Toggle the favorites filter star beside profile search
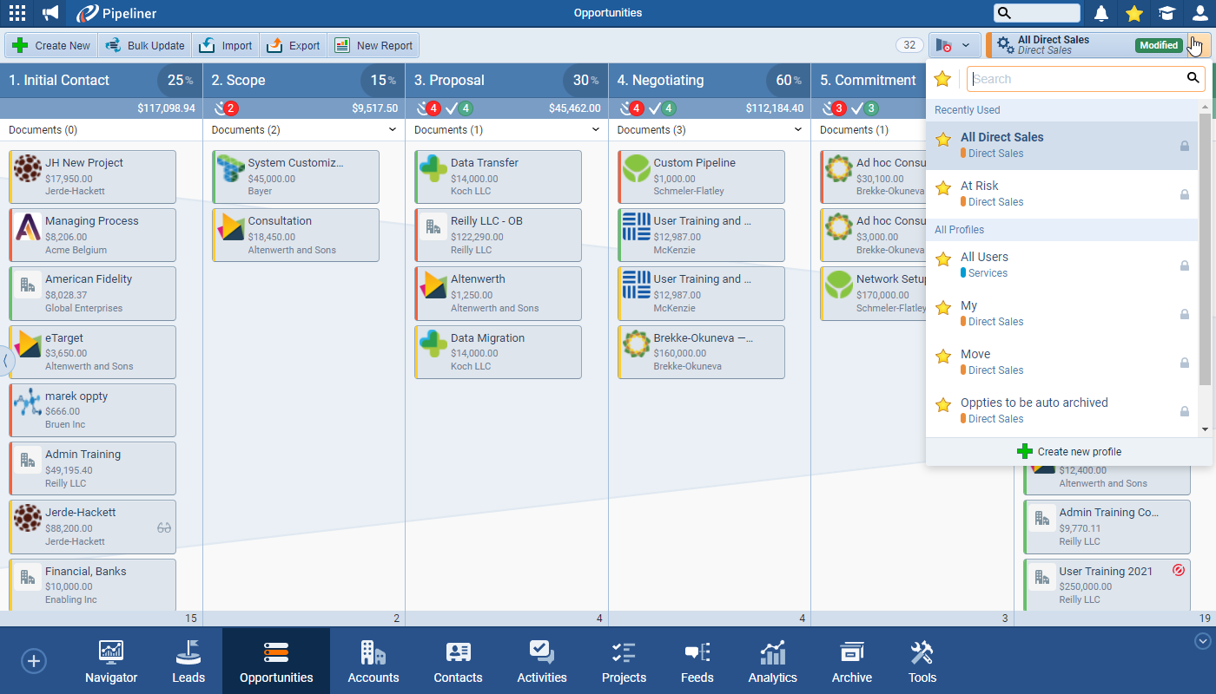The width and height of the screenshot is (1216, 694). (x=943, y=79)
